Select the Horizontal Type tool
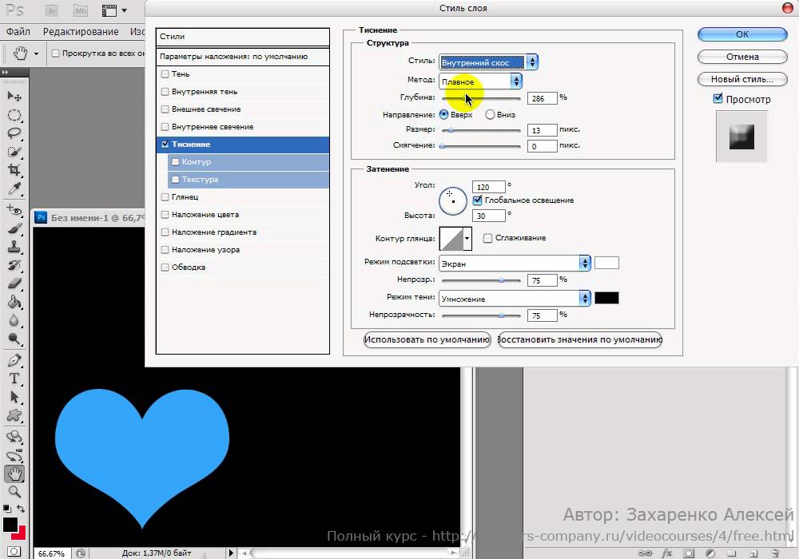Screen dimensions: 799x559 coord(14,379)
